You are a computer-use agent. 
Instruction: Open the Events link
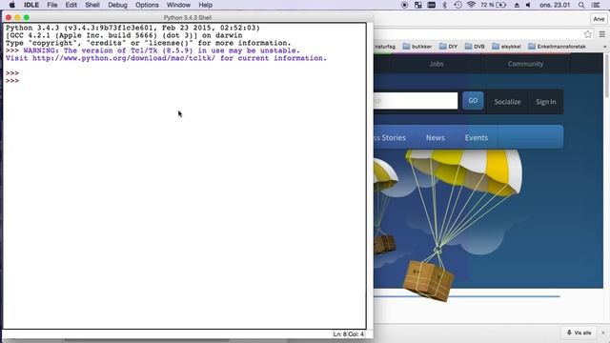click(477, 137)
